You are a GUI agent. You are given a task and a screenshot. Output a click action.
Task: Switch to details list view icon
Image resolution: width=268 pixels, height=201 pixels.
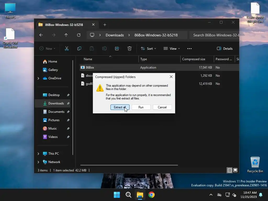230,170
